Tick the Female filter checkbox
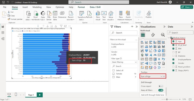 pyautogui.click(x=113, y=74)
